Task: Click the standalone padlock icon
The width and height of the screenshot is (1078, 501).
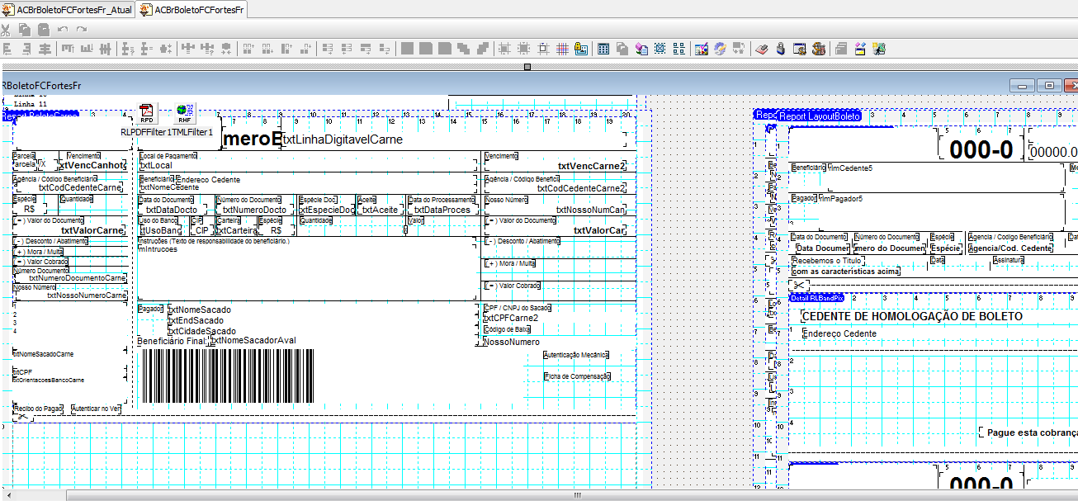Action: coord(781,49)
